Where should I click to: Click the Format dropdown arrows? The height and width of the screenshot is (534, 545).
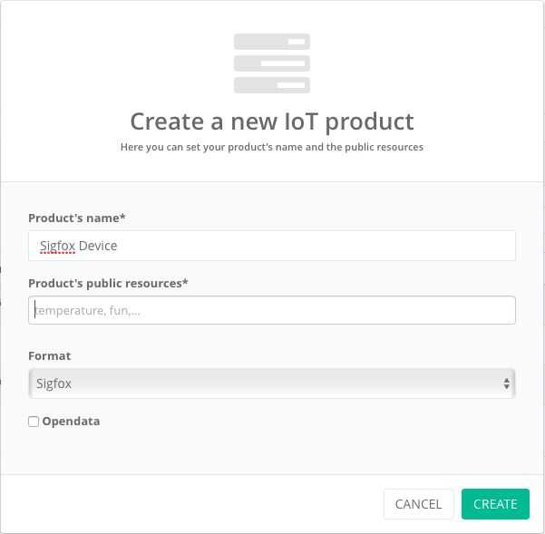[x=507, y=384]
